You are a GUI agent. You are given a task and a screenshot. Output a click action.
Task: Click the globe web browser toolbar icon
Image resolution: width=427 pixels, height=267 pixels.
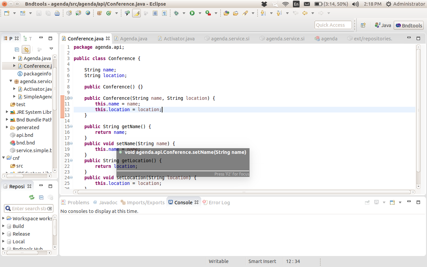pos(88,13)
